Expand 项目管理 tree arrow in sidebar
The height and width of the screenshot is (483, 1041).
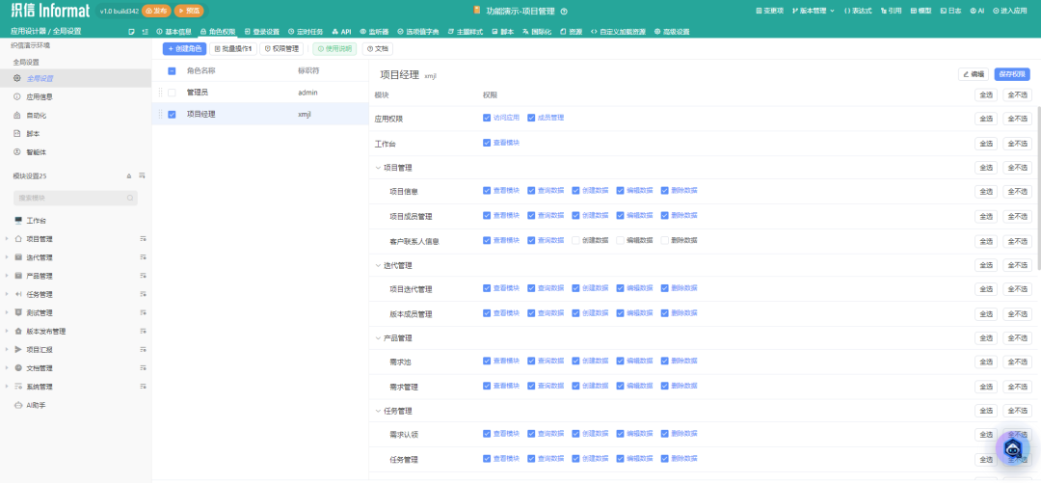(x=7, y=239)
